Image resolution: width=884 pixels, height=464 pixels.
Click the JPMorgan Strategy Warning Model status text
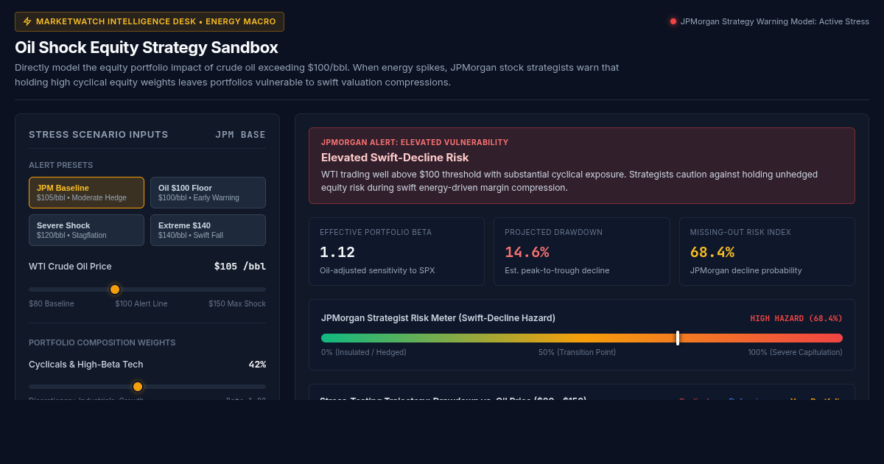click(x=775, y=21)
